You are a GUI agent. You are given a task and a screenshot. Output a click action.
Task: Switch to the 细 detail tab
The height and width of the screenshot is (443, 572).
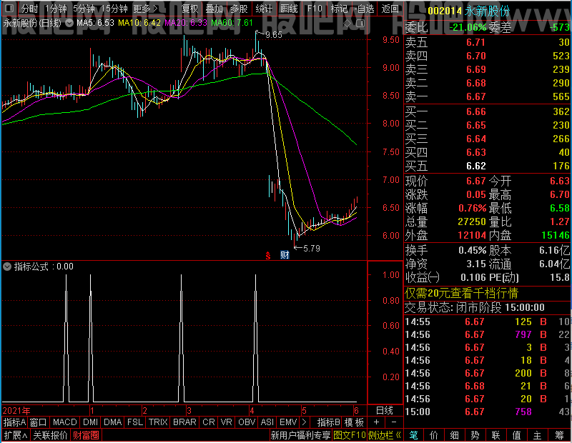[x=454, y=435]
